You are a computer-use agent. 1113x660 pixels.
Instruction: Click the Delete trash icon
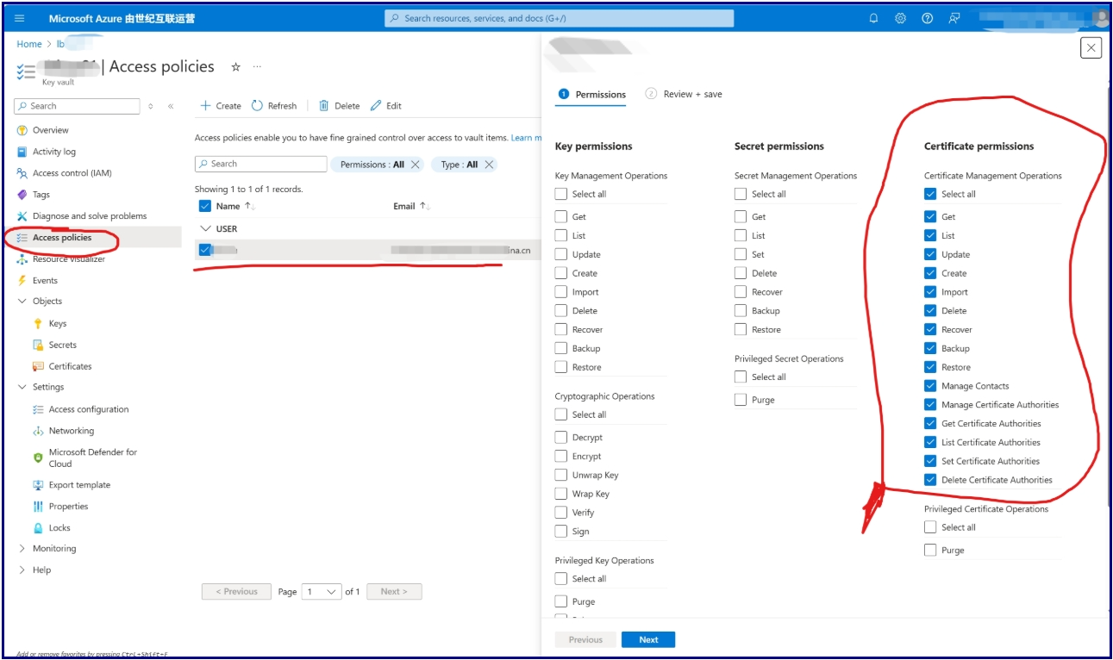coord(324,106)
